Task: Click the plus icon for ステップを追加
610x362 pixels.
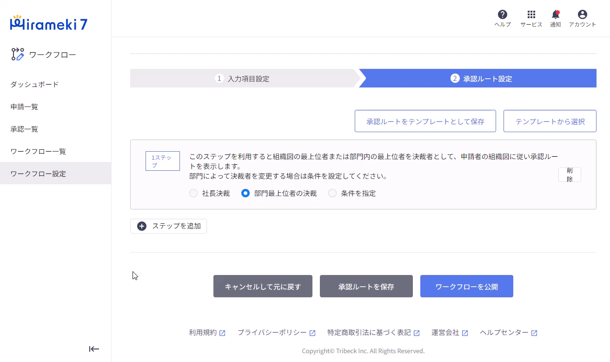Action: coord(142,226)
